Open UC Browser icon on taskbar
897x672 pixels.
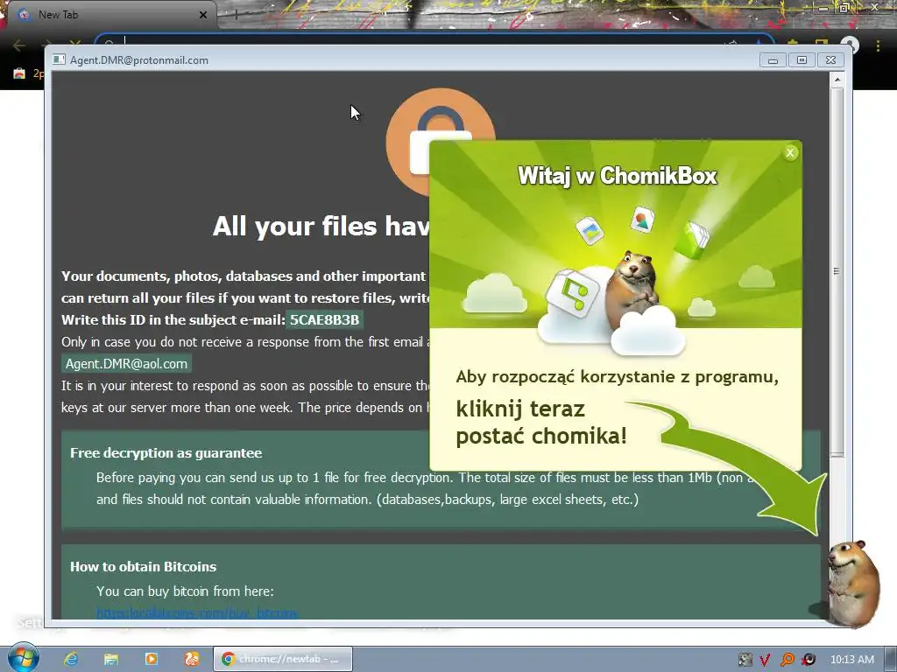coord(191,659)
